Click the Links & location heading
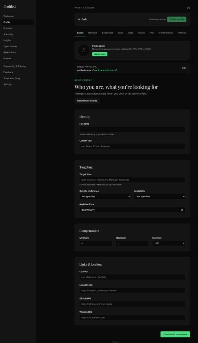The image size is (198, 343). point(91,265)
